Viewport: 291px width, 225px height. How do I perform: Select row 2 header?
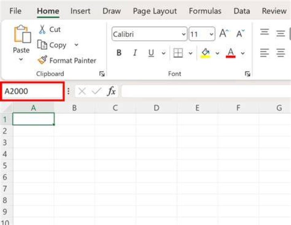coord(6,131)
